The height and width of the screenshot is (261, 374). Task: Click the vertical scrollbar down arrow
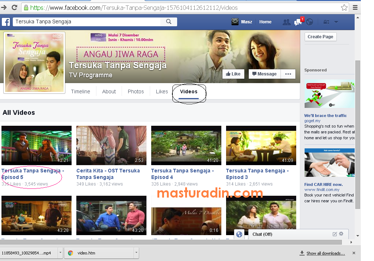point(358,236)
